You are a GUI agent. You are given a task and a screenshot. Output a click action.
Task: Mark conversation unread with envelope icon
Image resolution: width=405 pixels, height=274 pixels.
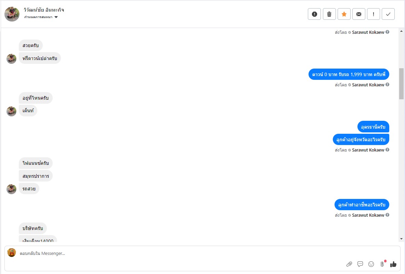(359, 14)
